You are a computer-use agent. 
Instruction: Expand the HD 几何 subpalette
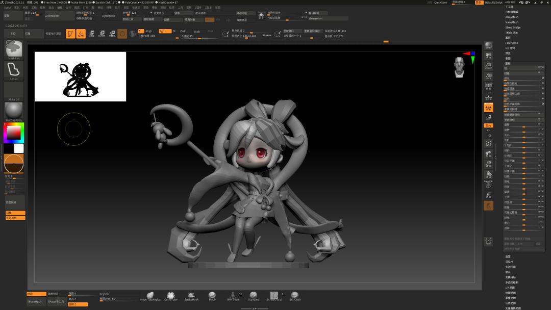(510, 48)
